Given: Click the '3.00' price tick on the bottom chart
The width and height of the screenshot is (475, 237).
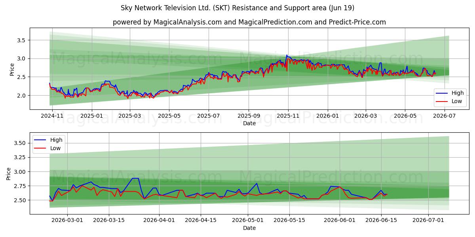Looking at the screenshot, I should (x=20, y=172).
